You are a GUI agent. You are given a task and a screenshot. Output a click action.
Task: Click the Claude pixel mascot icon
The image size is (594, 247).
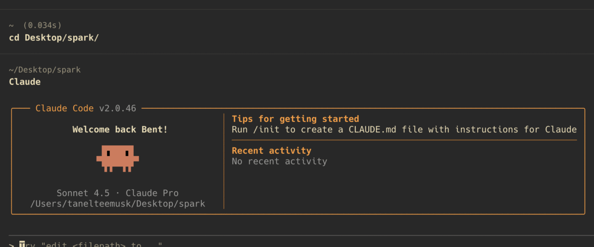tap(118, 159)
